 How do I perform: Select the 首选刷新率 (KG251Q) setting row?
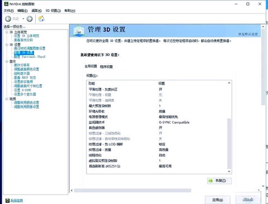click(x=157, y=166)
